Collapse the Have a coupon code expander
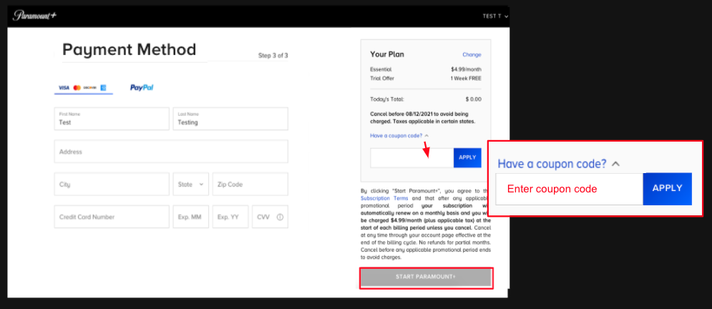 399,136
